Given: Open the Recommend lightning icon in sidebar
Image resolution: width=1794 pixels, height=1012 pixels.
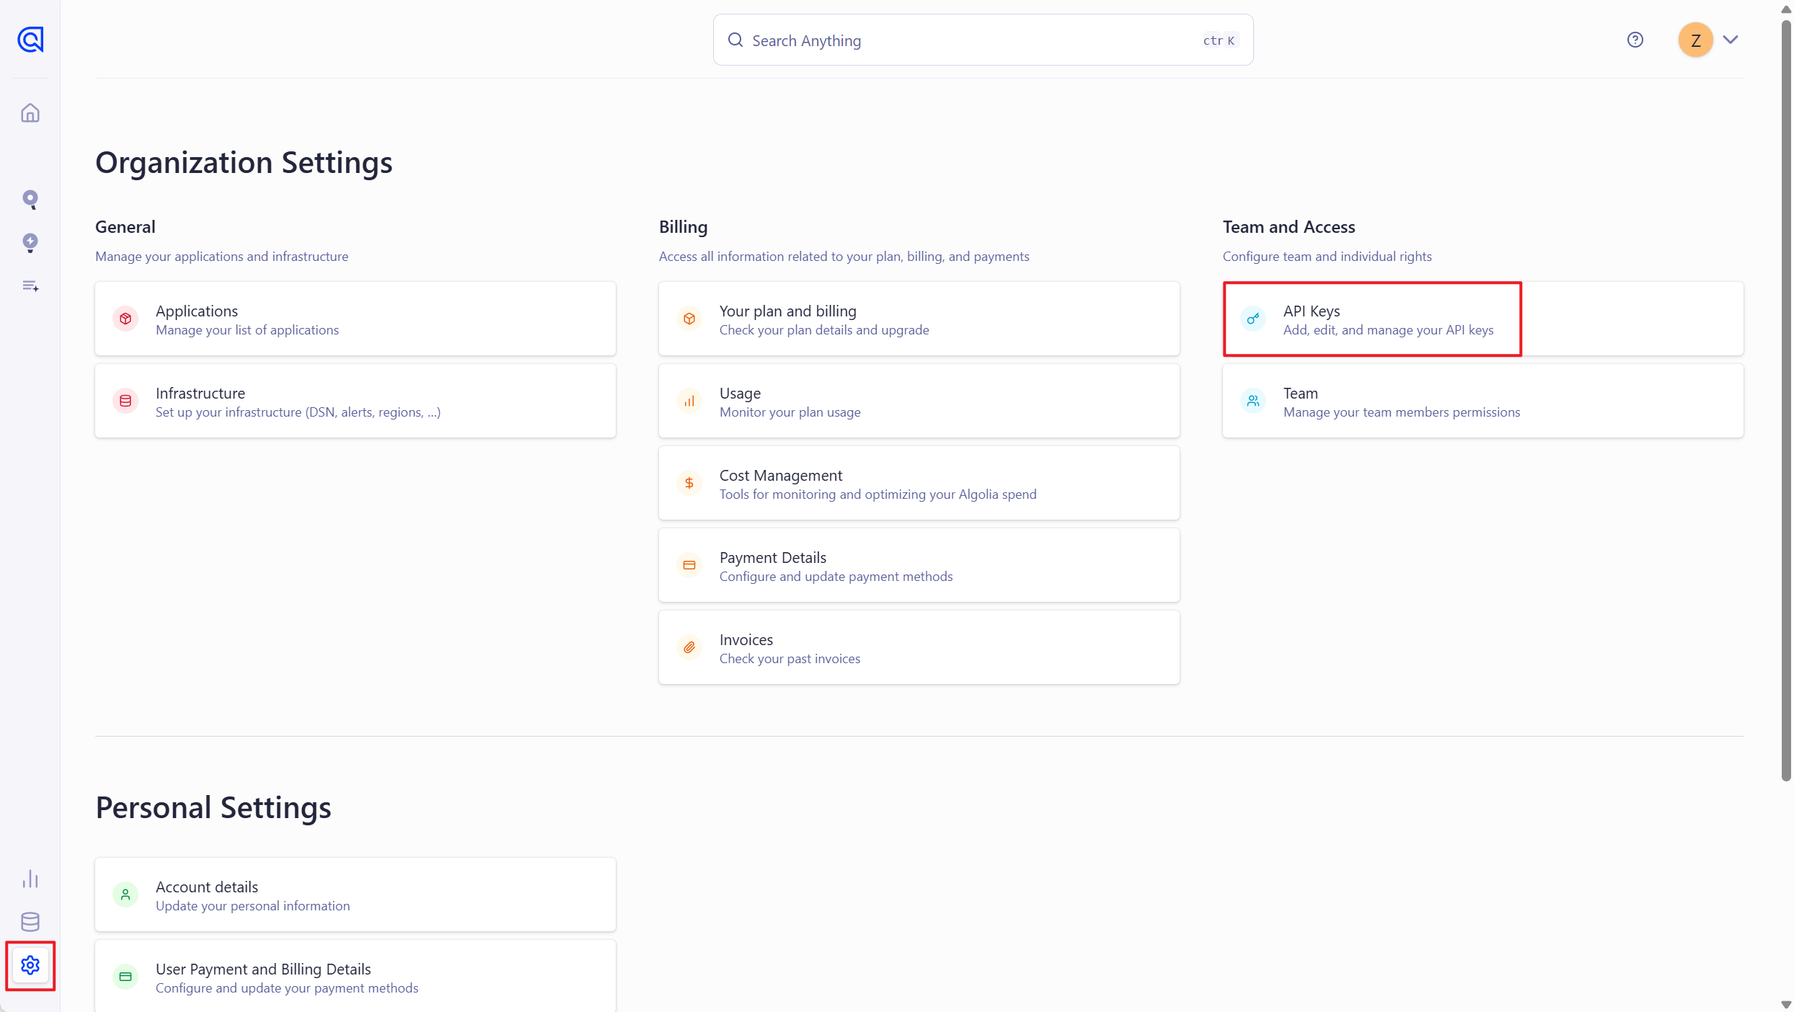Looking at the screenshot, I should tap(30, 242).
